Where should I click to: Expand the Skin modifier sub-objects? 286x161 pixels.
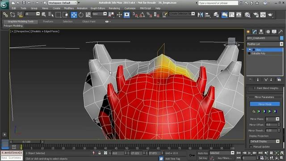pyautogui.click(x=253, y=50)
